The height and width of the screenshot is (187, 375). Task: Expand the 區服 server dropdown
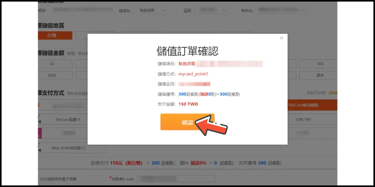pos(211,10)
